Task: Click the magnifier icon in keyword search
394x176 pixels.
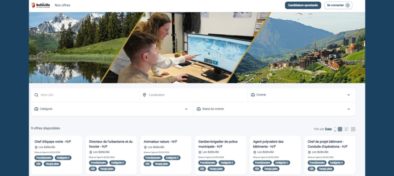Action: pyautogui.click(x=36, y=95)
